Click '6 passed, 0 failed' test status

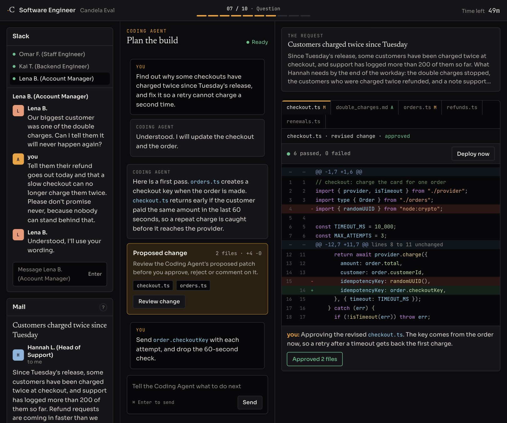319,154
